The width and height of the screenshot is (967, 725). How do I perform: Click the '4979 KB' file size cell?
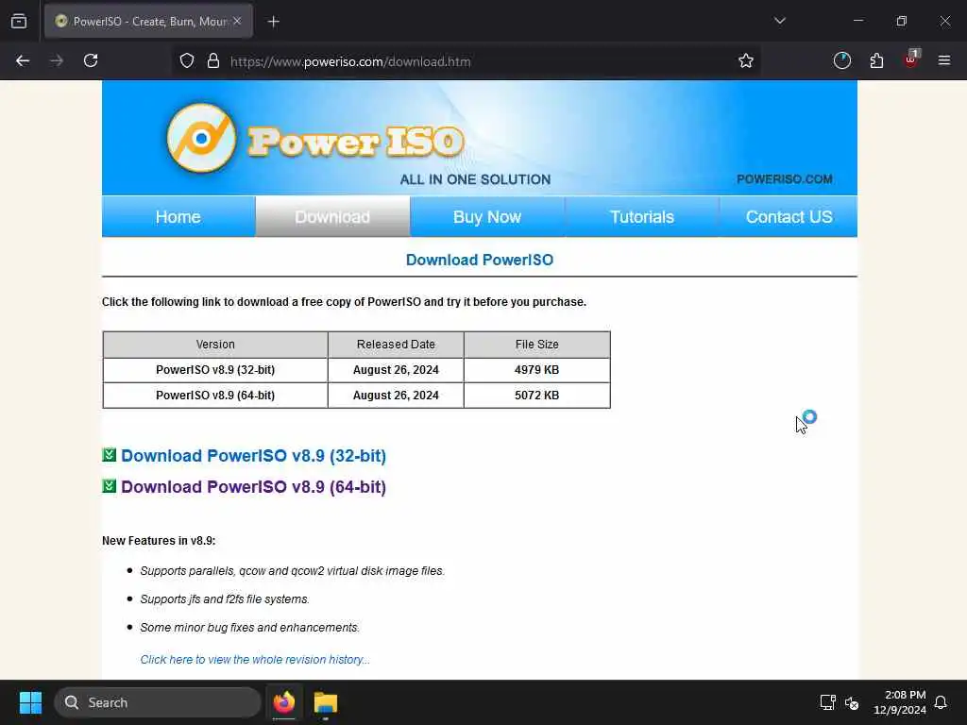(536, 370)
